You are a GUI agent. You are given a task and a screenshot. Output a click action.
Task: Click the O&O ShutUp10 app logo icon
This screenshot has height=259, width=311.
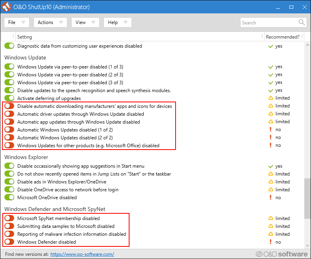point(7,7)
